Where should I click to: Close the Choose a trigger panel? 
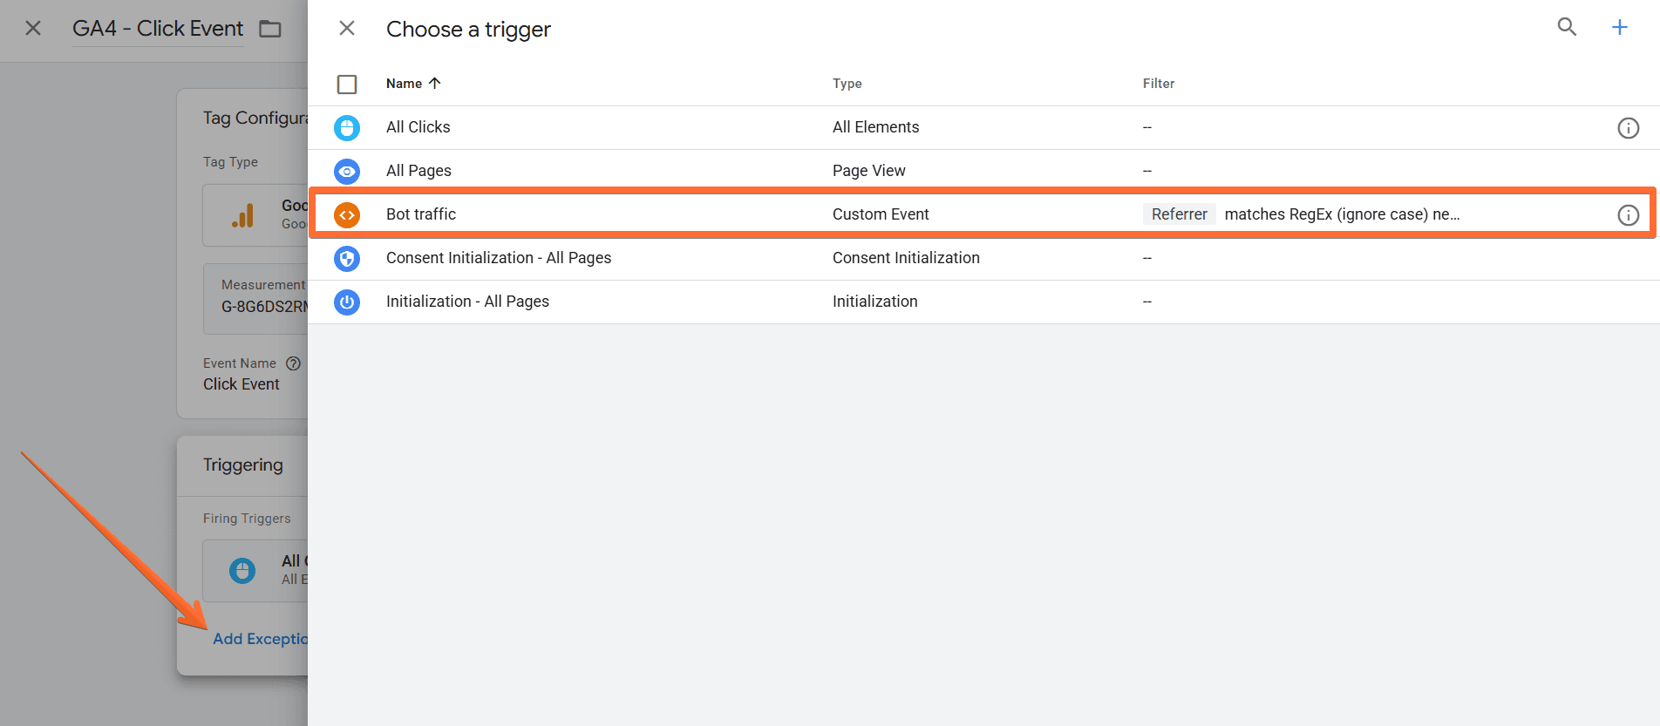(x=347, y=29)
